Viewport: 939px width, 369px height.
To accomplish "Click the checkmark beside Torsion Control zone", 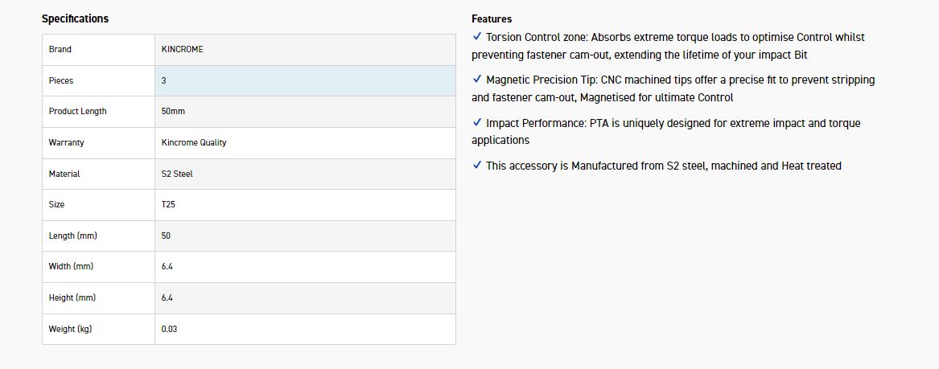I will pos(477,36).
